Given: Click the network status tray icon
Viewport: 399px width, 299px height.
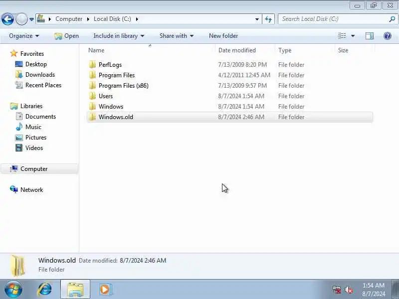Looking at the screenshot, I should [x=337, y=290].
